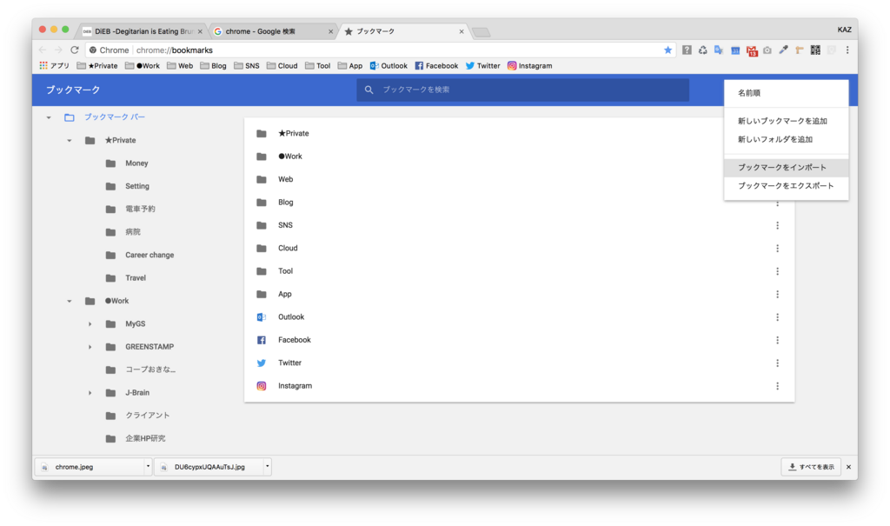Click the ブックマークを検索 search field

(522, 90)
